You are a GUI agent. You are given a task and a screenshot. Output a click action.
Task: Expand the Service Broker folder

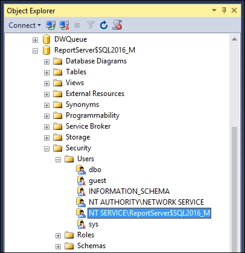click(x=46, y=127)
